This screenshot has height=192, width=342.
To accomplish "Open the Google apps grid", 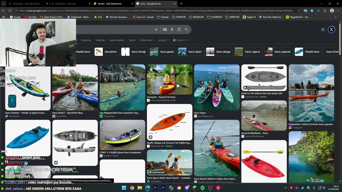I will pyautogui.click(x=323, y=30).
